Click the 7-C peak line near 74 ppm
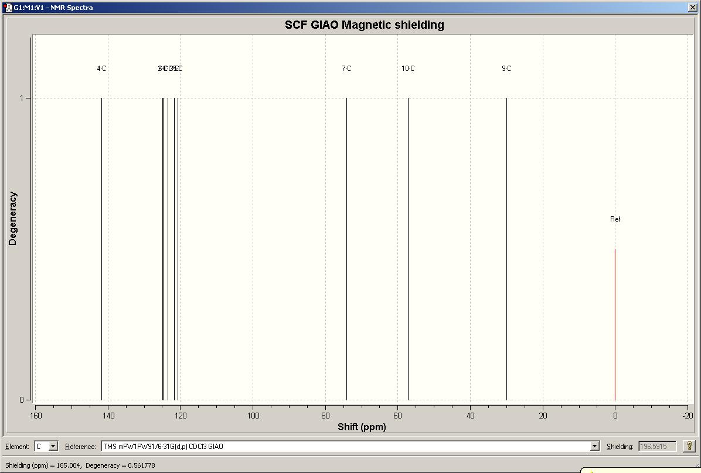Image resolution: width=701 pixels, height=473 pixels. click(346, 249)
